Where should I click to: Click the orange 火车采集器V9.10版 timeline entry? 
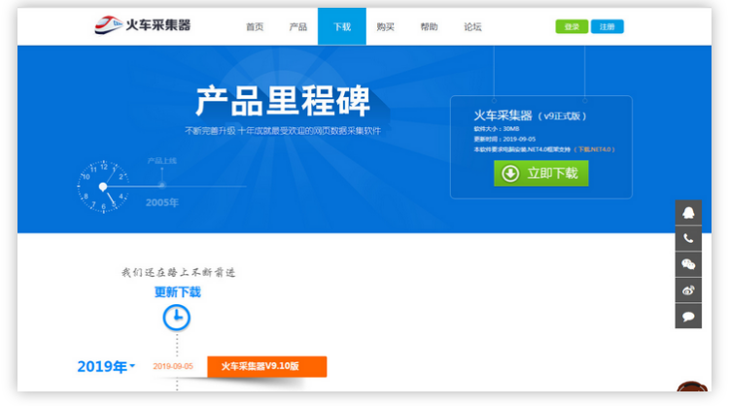point(266,366)
